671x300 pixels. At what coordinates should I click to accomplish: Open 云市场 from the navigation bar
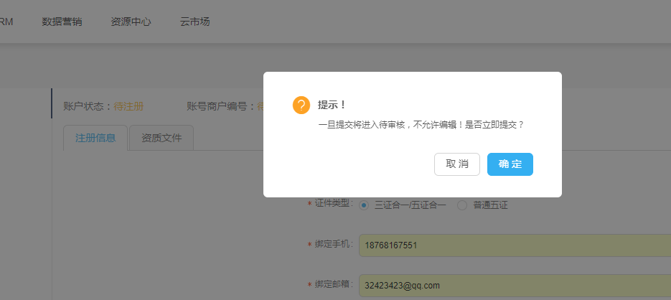195,22
